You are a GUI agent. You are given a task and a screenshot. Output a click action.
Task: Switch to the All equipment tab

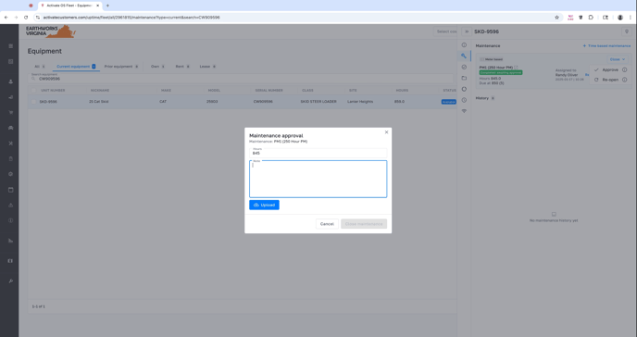40,66
